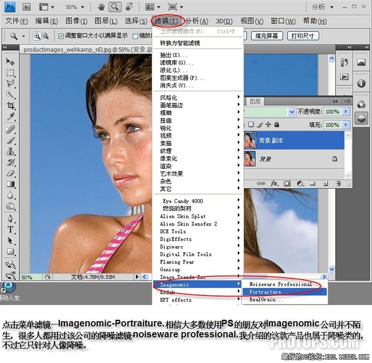Select the Eraser tool

[10, 173]
